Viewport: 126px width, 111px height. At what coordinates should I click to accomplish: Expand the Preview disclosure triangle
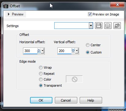(x=9, y=14)
